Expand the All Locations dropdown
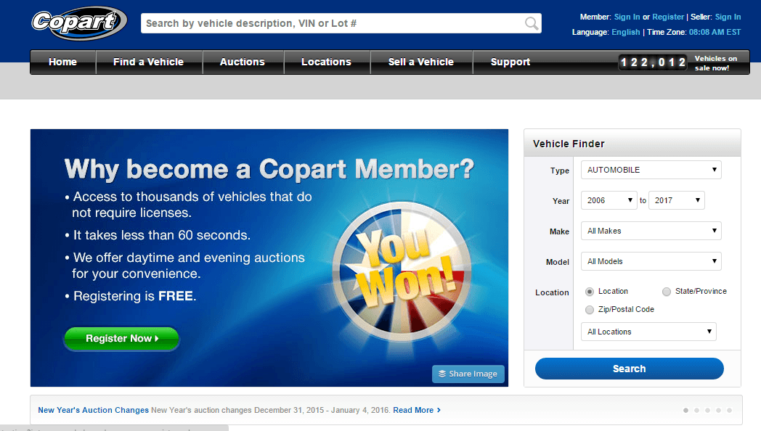This screenshot has width=761, height=431. [648, 332]
